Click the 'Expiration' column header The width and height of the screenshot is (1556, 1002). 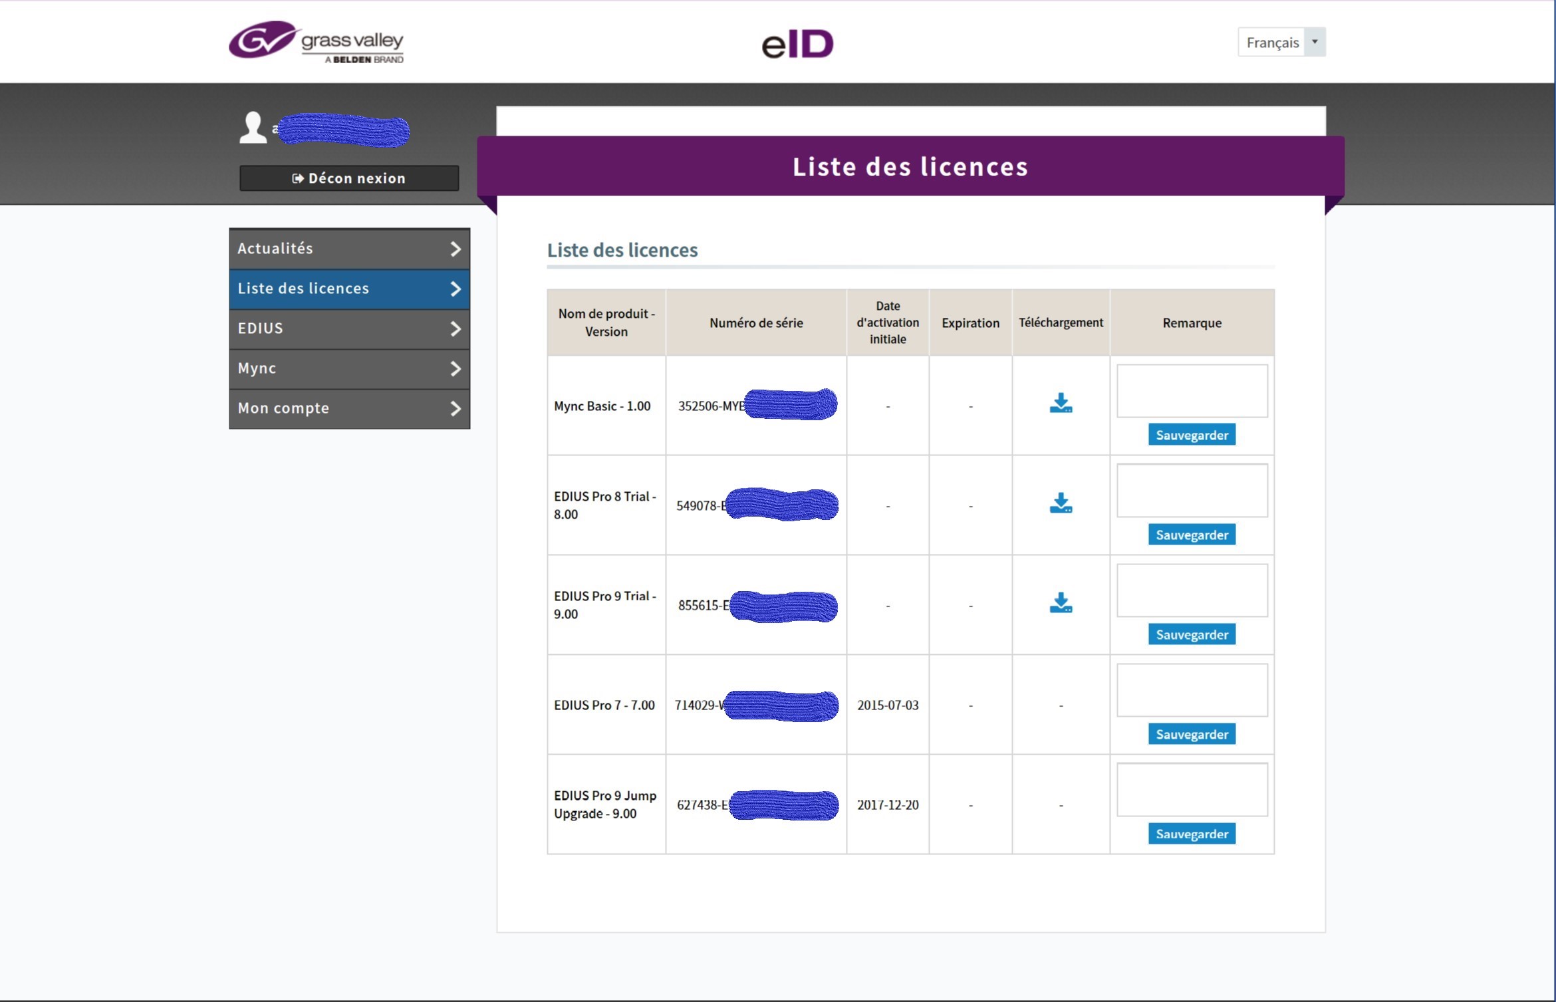point(970,323)
